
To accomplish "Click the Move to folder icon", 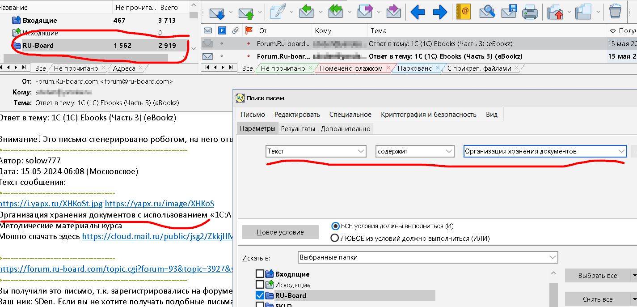I will tap(555, 12).
